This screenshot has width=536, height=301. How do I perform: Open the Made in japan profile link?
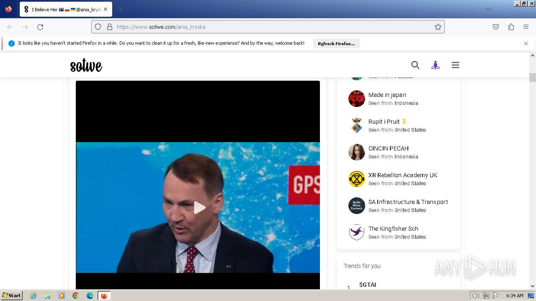387,95
